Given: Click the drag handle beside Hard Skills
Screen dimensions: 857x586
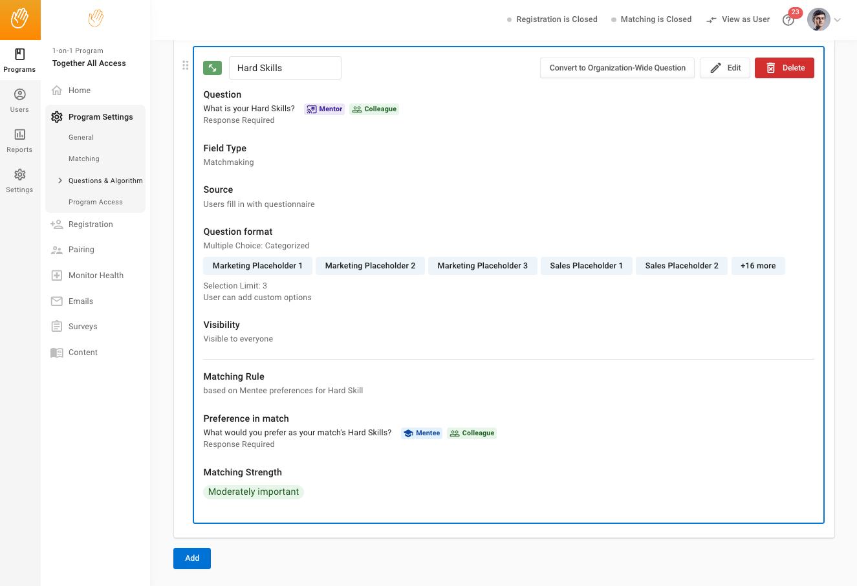Looking at the screenshot, I should tap(186, 65).
